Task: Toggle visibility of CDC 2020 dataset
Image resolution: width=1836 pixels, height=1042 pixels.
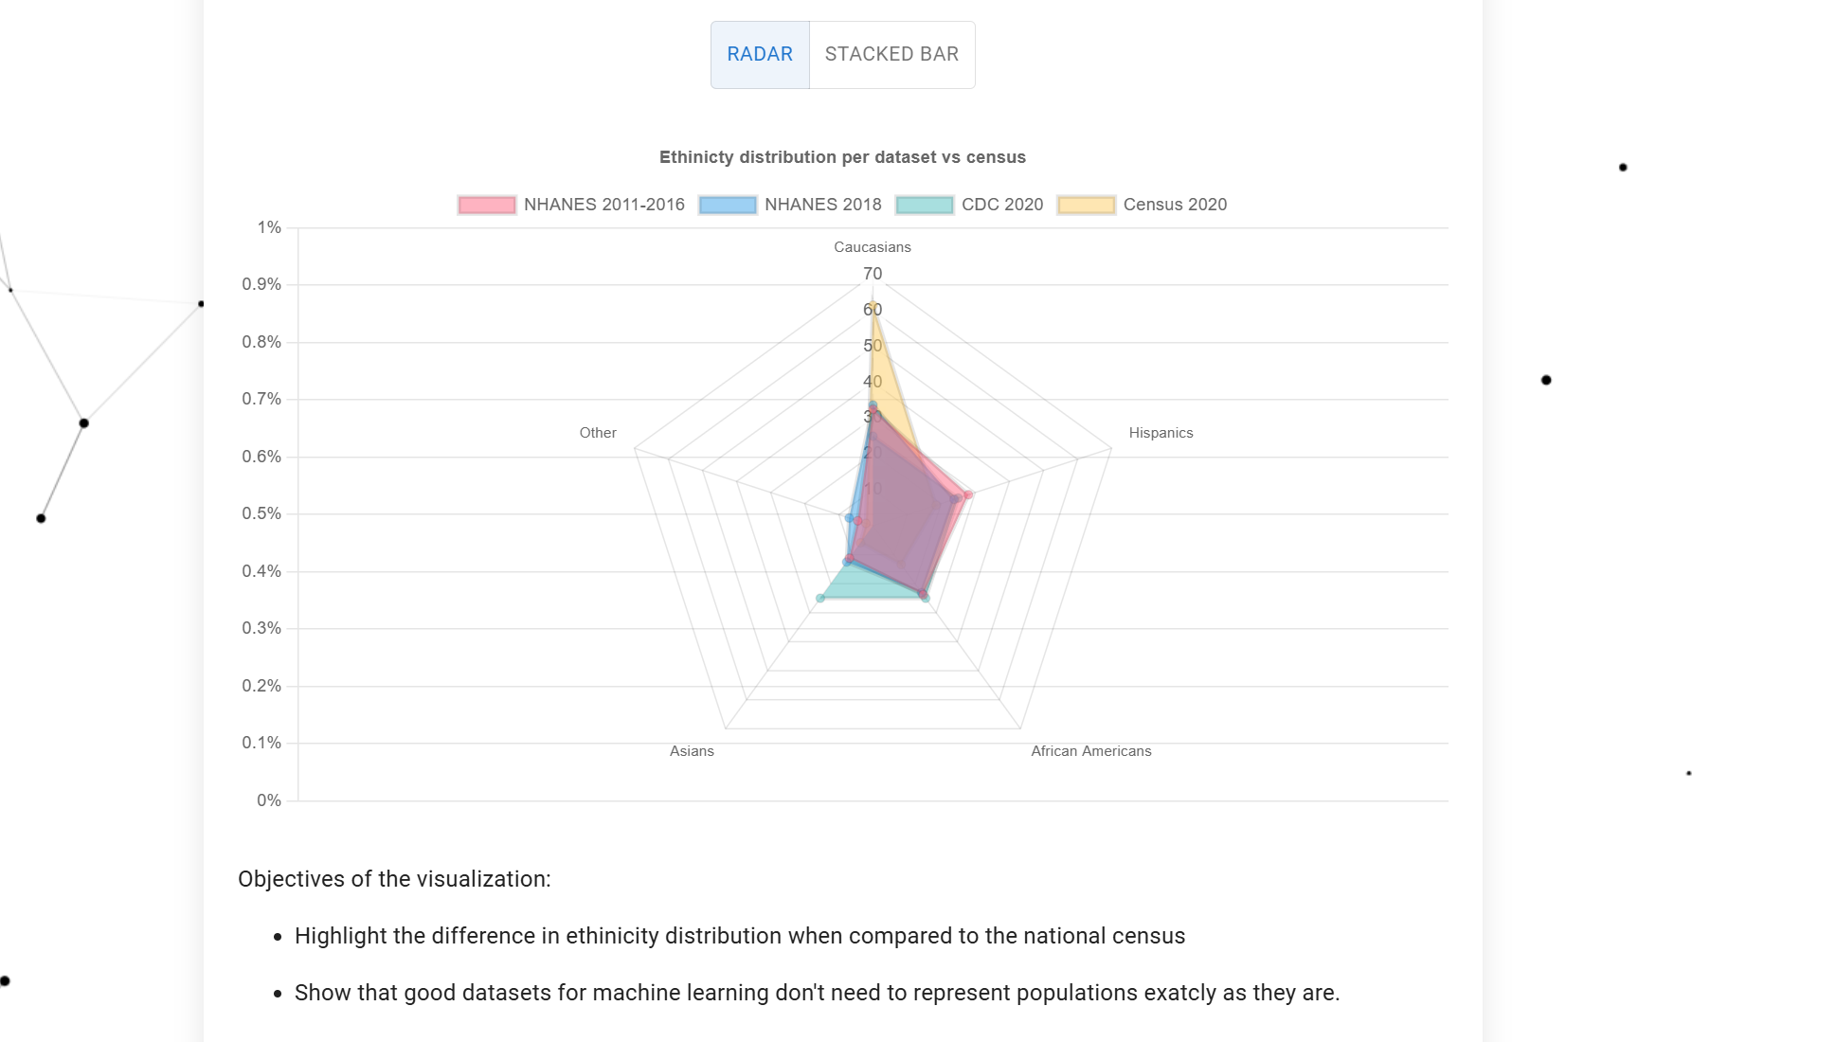Action: tap(1002, 205)
